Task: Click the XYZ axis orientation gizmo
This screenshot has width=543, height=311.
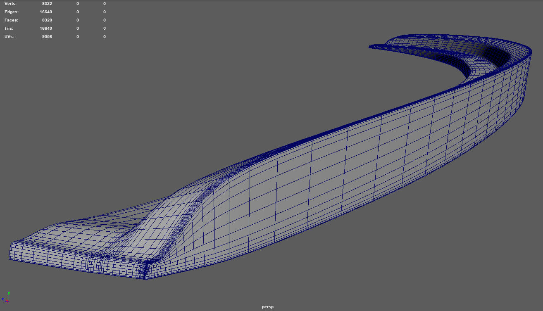Action: click(6, 297)
